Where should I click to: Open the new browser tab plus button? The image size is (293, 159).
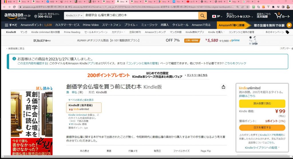pos(259,2)
